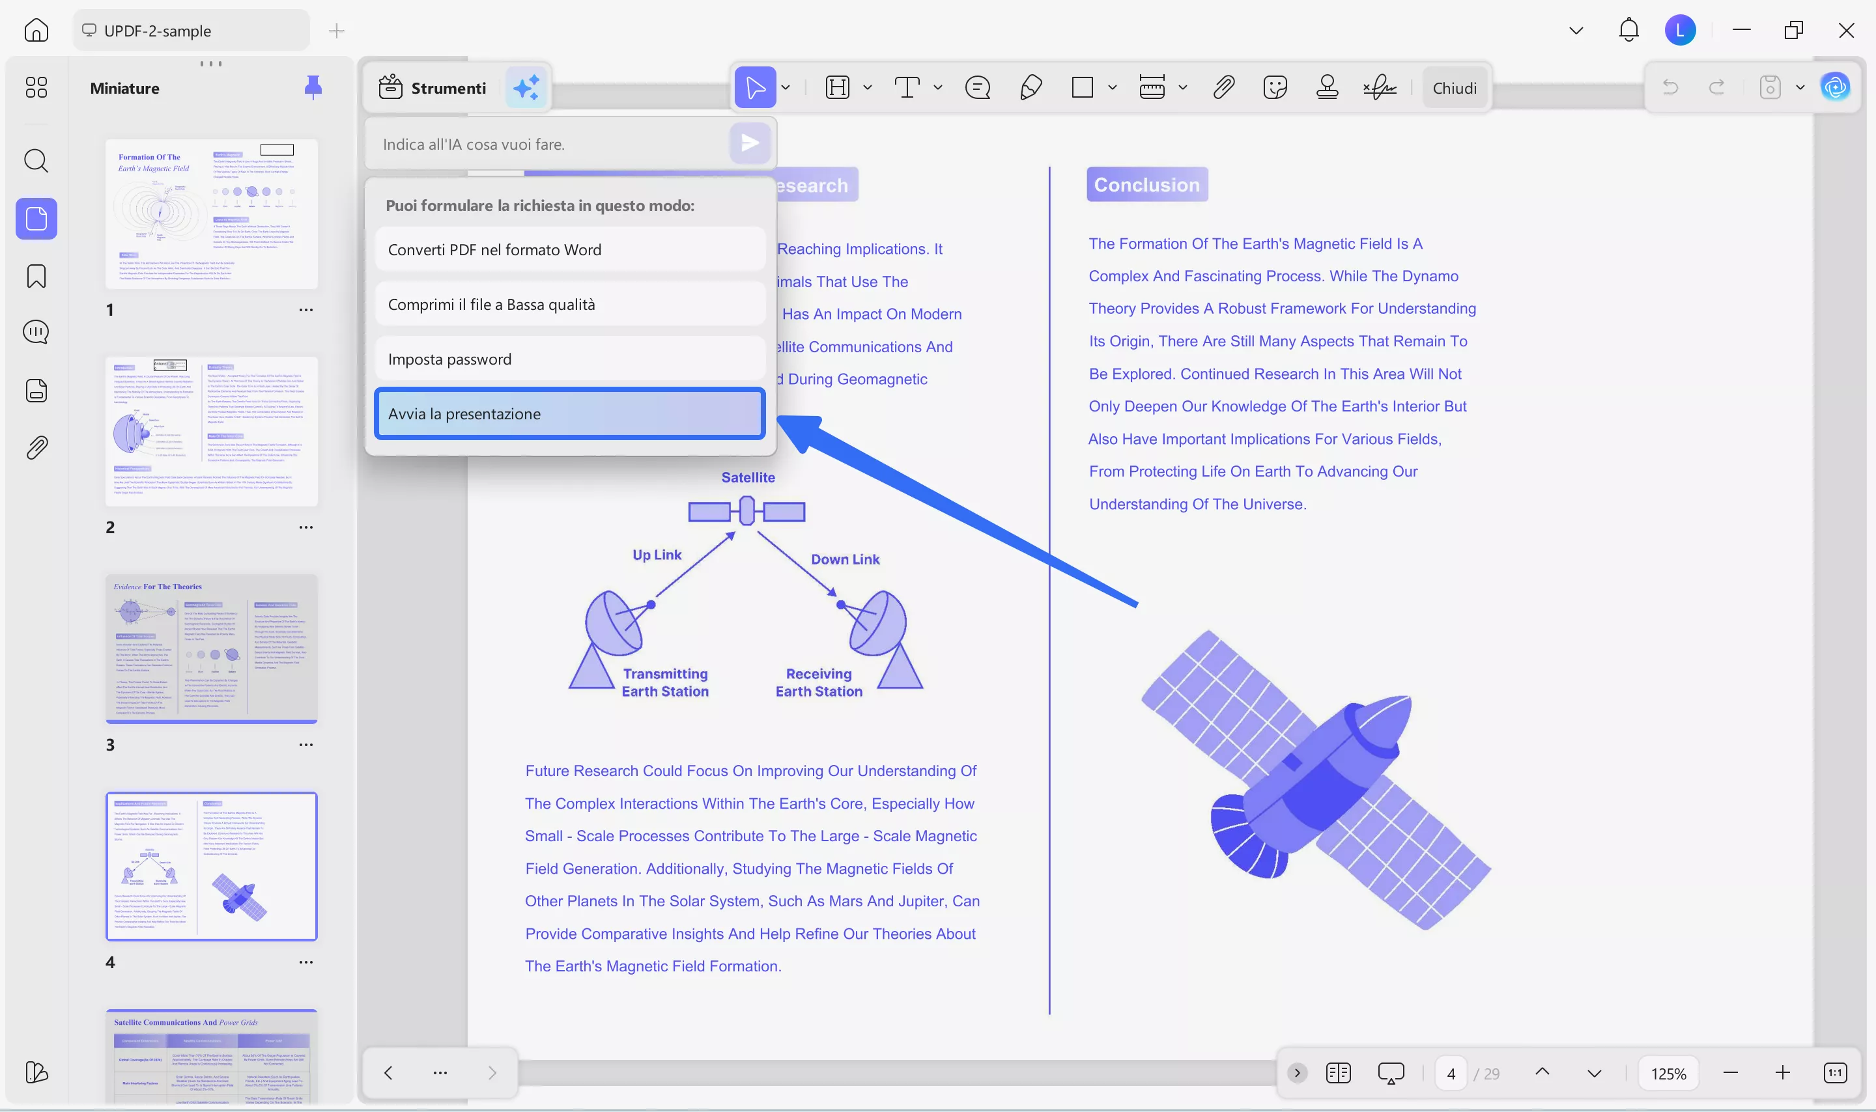
Task: Open the signature tool
Action: click(1380, 88)
